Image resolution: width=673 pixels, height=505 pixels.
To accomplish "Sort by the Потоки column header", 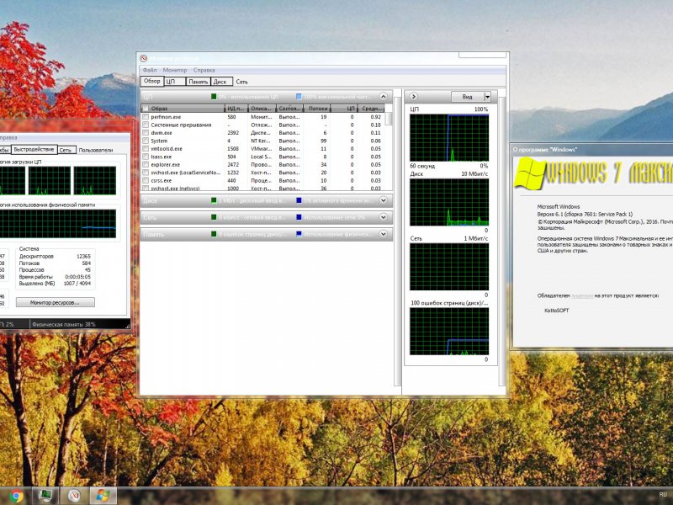I will pos(317,109).
